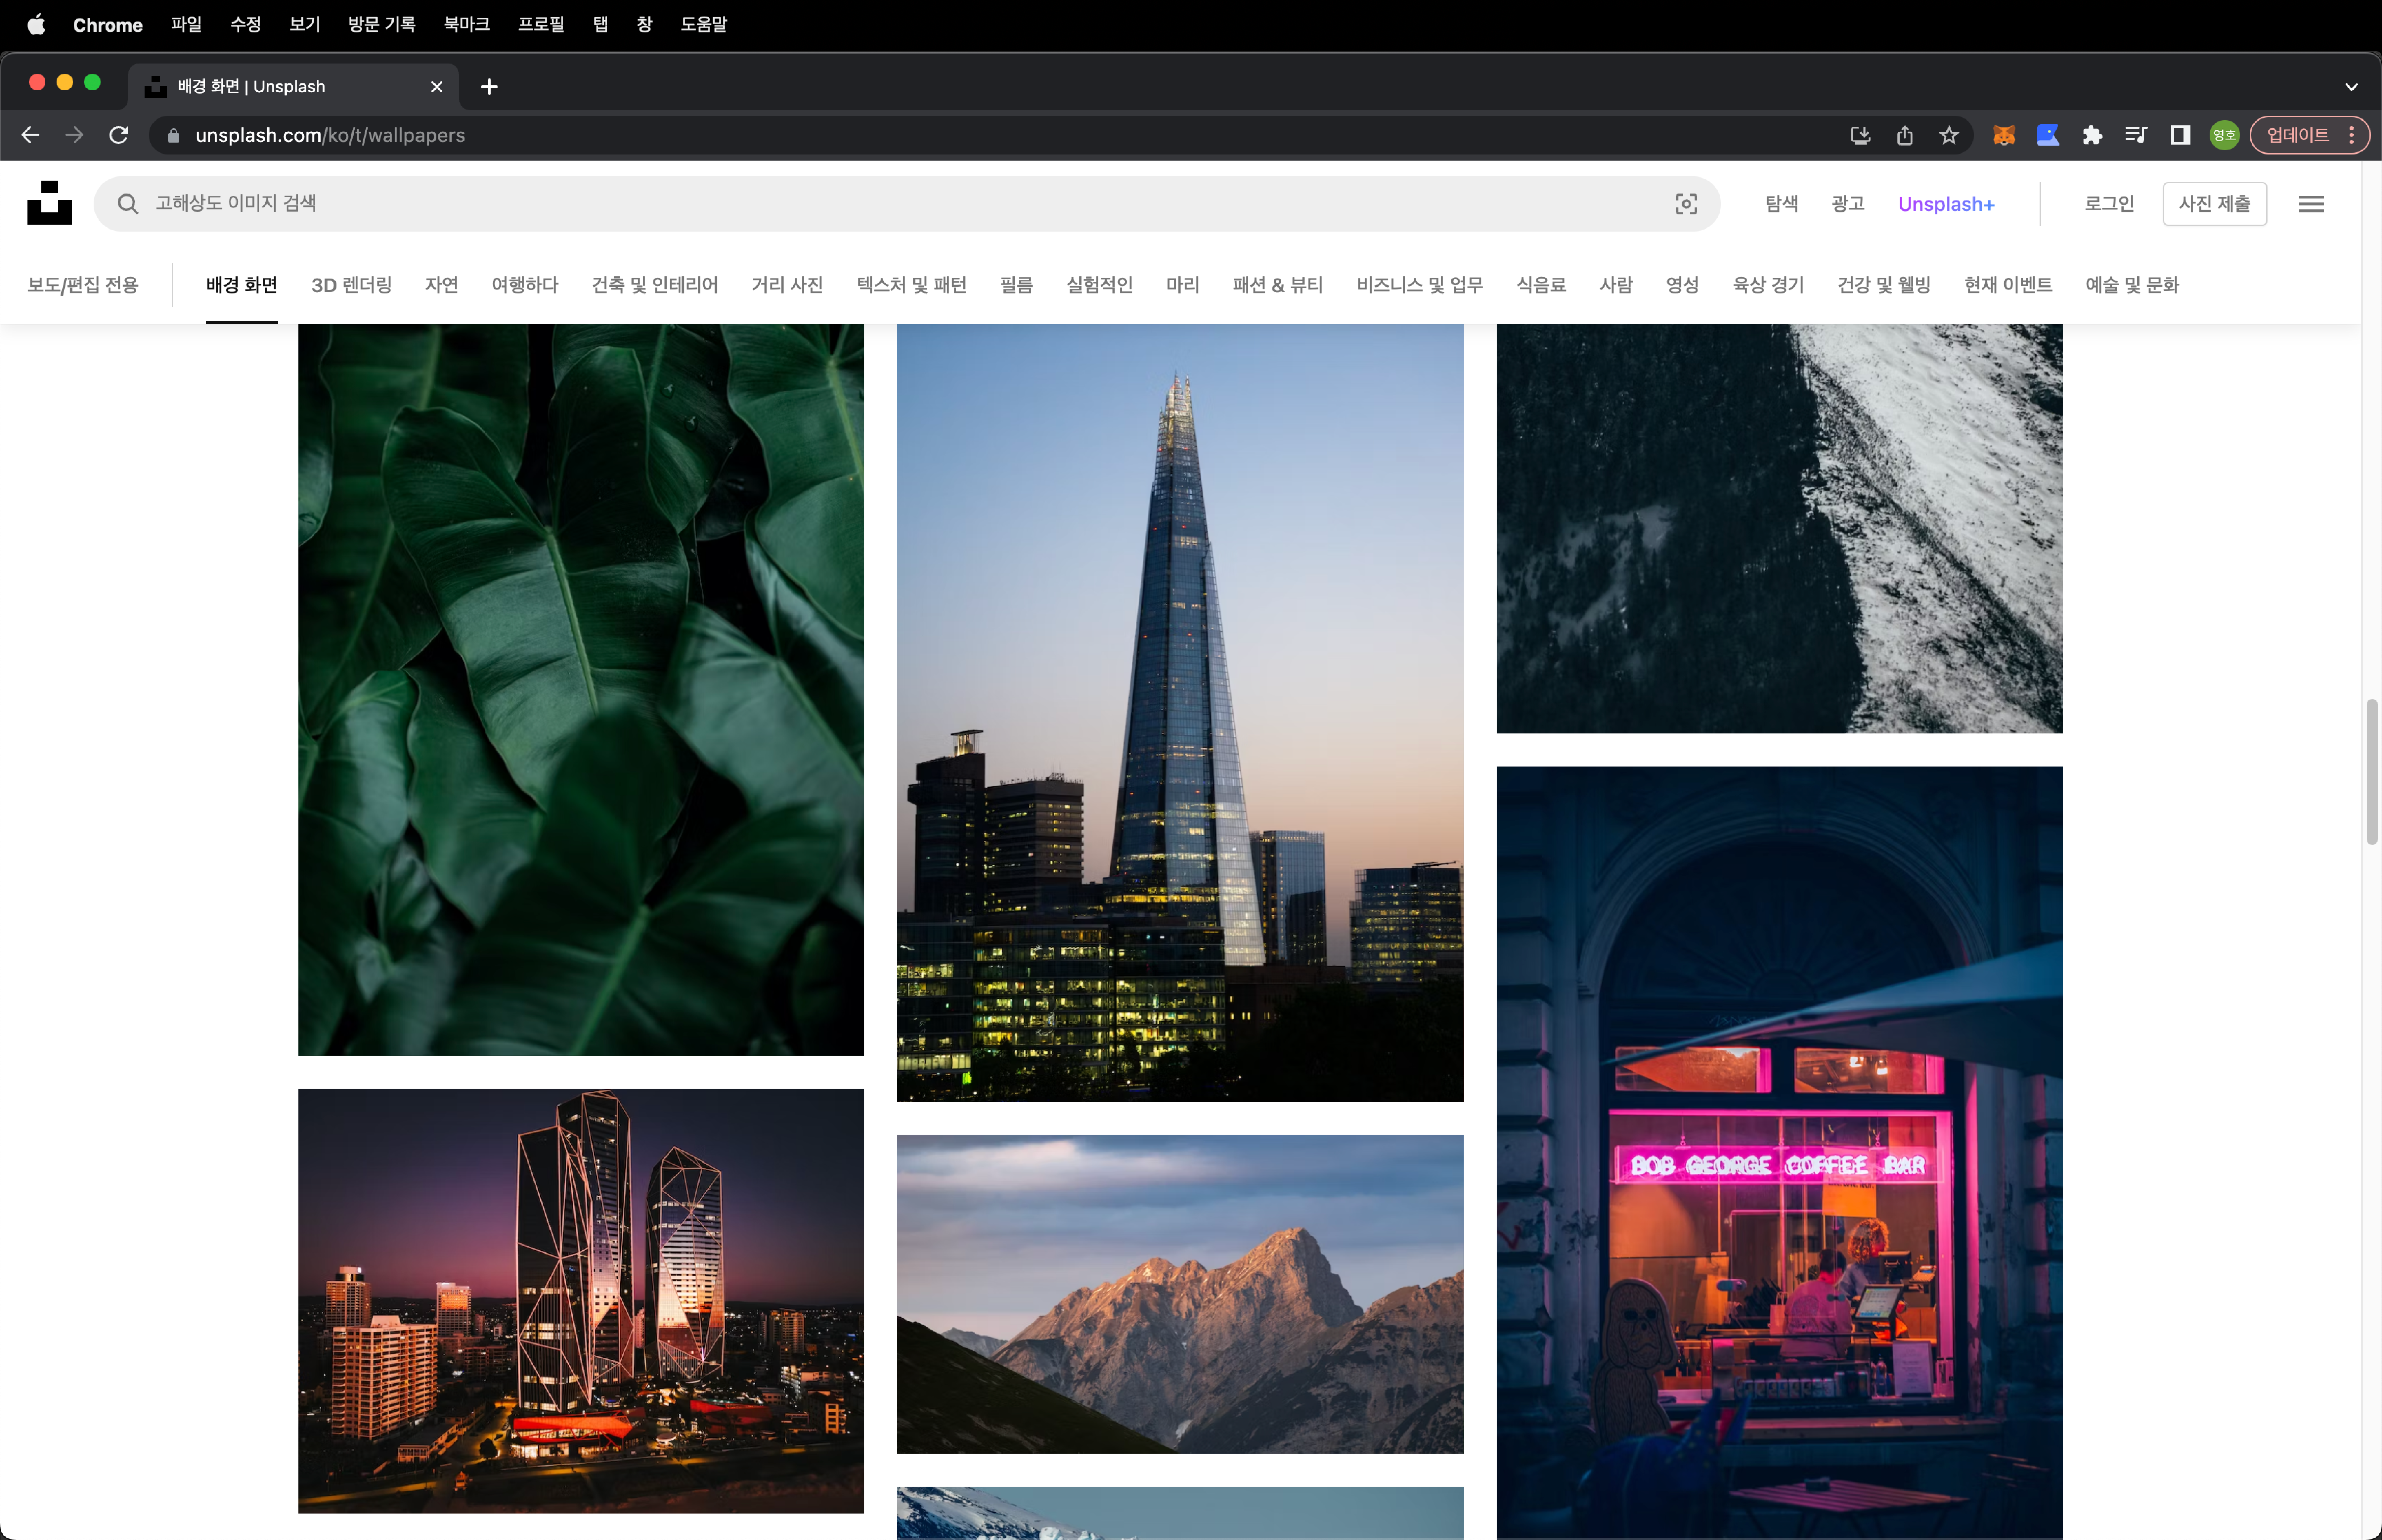Open the 북마크 menu in menu bar

point(466,24)
